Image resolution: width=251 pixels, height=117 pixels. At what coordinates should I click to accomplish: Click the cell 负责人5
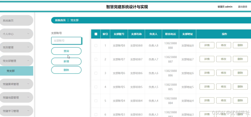click(153, 87)
